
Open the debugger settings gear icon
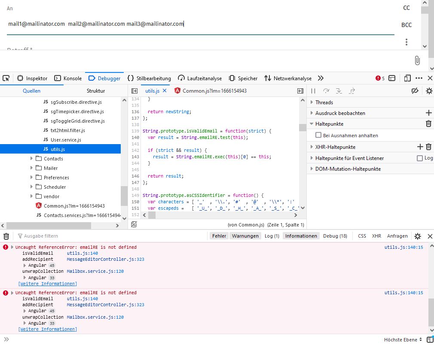[x=429, y=91]
